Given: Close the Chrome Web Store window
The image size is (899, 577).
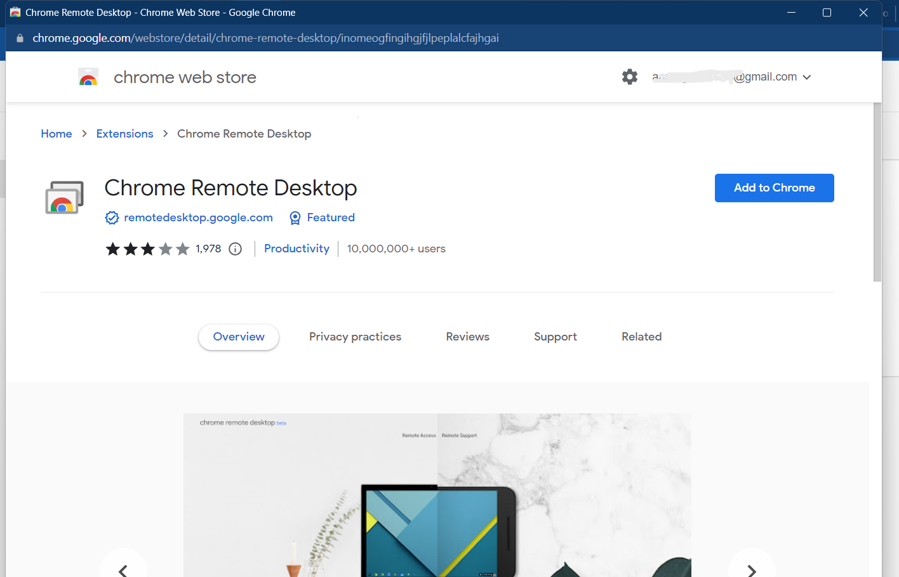Looking at the screenshot, I should [863, 13].
